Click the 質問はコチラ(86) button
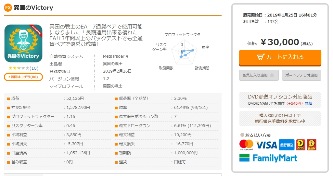This screenshot has width=333, height=176. pyautogui.click(x=23, y=77)
